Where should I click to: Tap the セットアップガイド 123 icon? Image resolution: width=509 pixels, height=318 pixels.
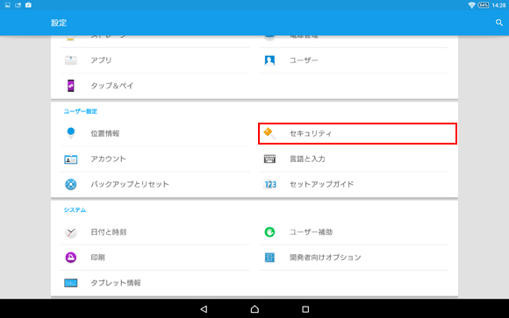coord(270,184)
